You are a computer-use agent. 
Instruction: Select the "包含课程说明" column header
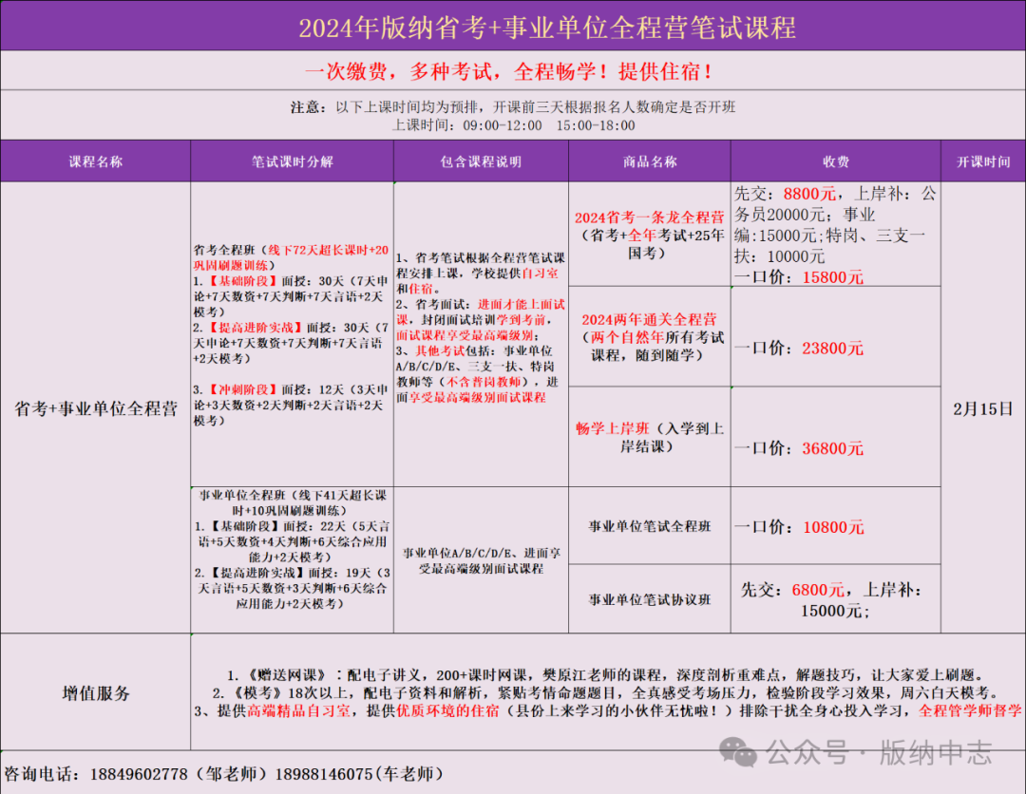click(481, 161)
